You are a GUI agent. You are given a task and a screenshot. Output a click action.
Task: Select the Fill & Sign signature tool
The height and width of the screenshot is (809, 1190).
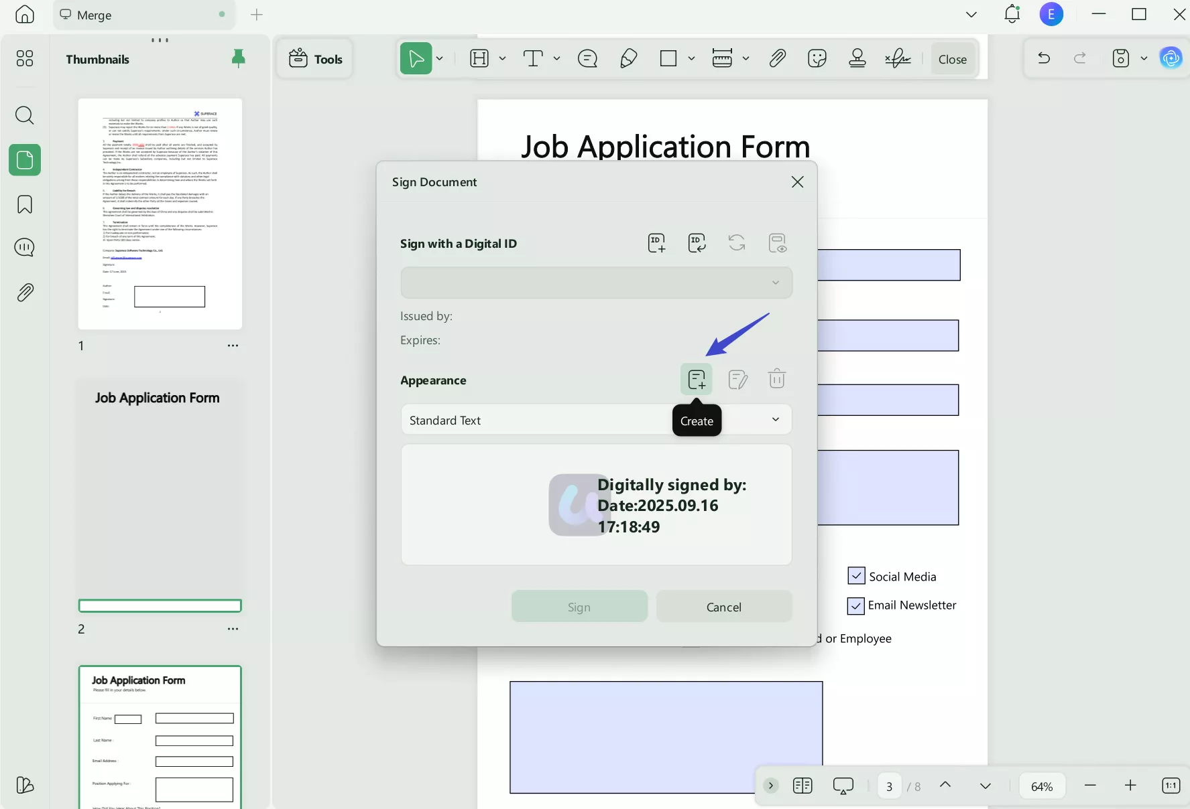pos(897,58)
